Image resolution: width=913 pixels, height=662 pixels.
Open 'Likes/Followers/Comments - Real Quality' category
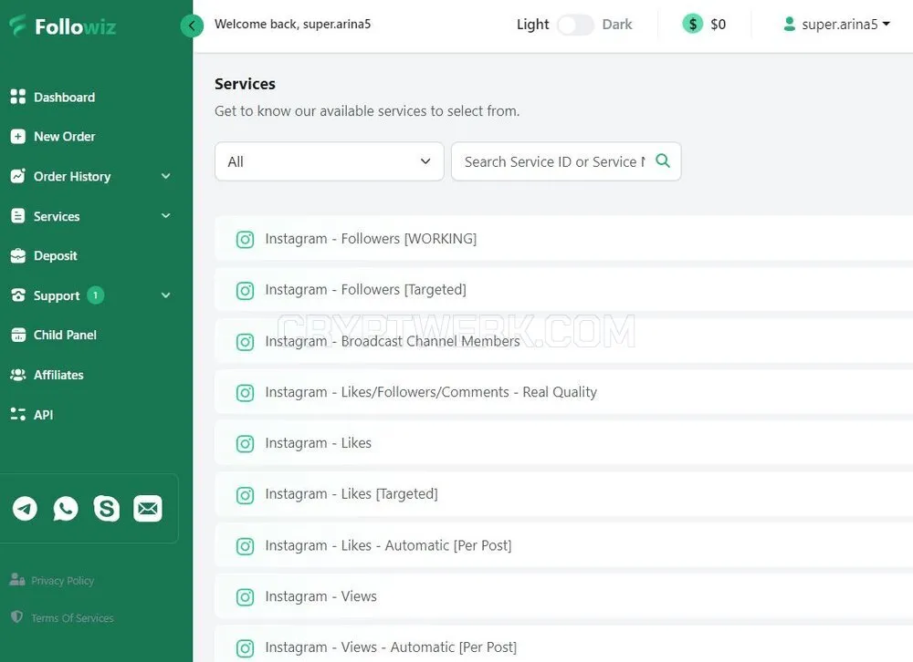[x=563, y=392]
